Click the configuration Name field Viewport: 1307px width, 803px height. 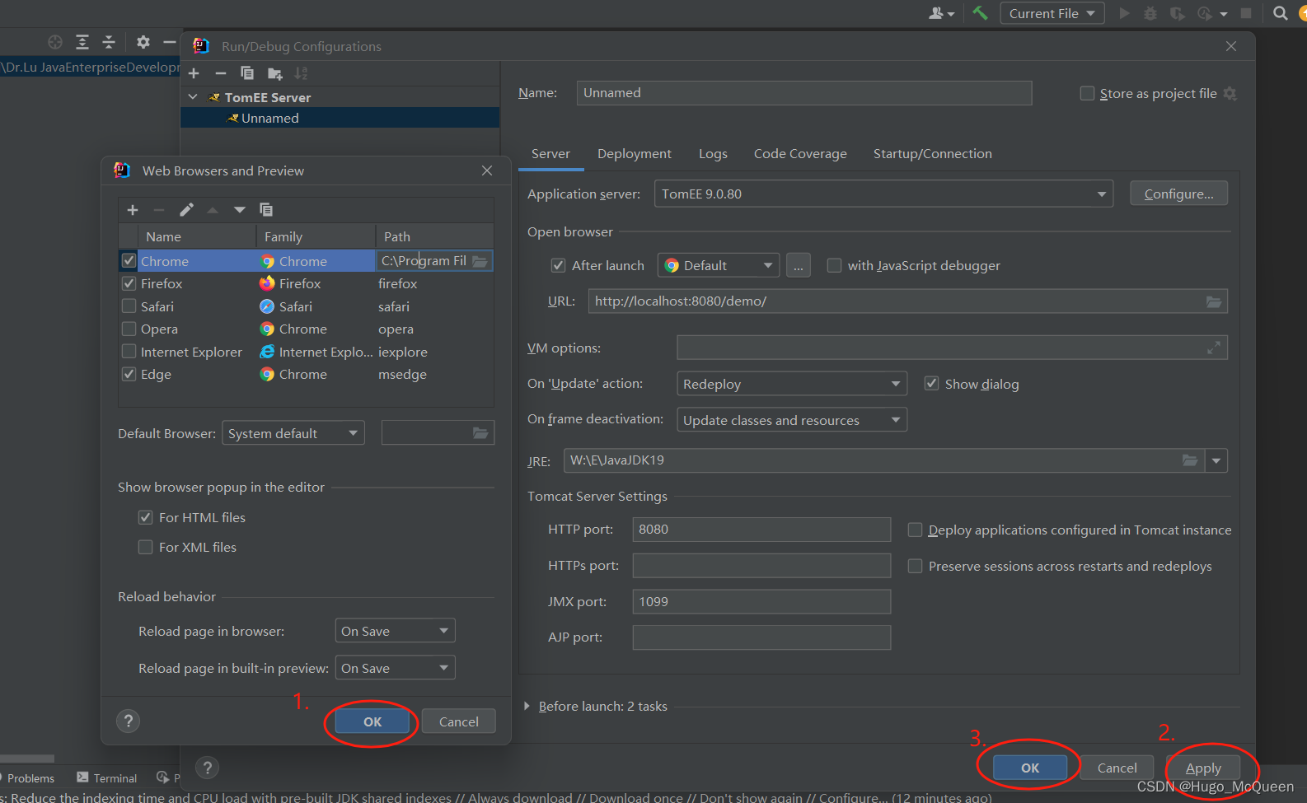(x=804, y=93)
